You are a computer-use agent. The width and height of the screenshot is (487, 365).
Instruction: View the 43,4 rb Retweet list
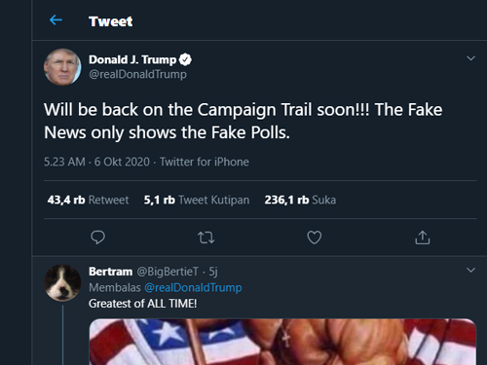coord(88,200)
